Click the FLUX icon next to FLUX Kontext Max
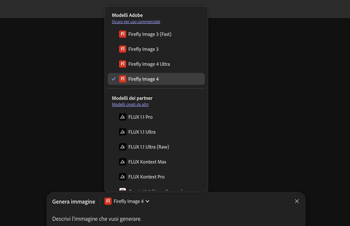 123,162
